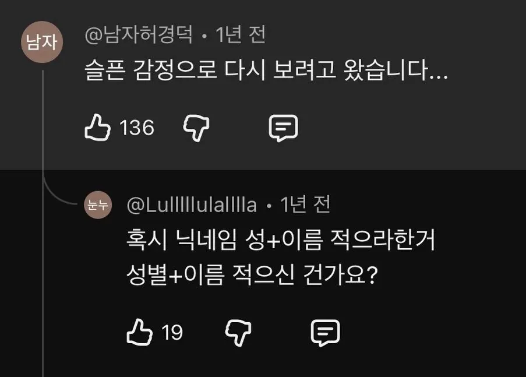Tap the reply line 성별+이름 적으신 건가요?

pyautogui.click(x=252, y=275)
